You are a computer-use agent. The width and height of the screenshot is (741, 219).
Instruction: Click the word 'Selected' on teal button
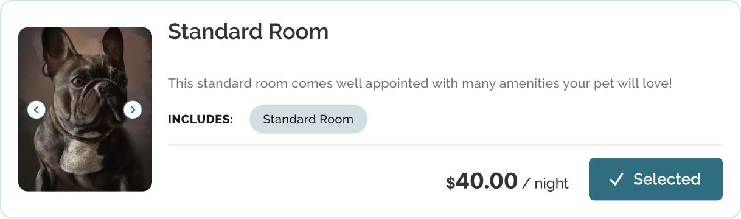(x=667, y=179)
